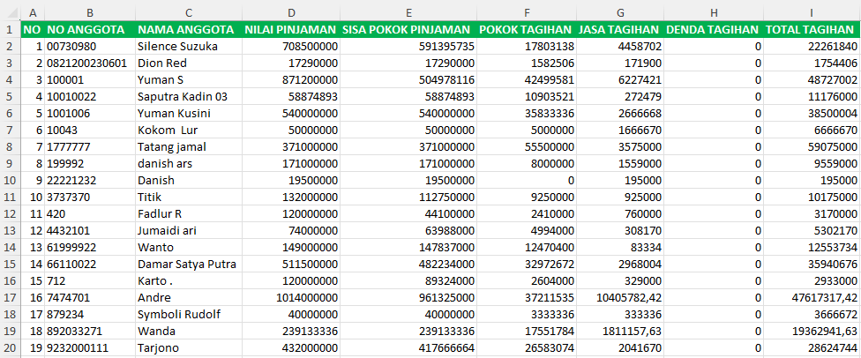Click the NO ANGGOTA header cell
The width and height of the screenshot is (861, 358).
point(90,29)
